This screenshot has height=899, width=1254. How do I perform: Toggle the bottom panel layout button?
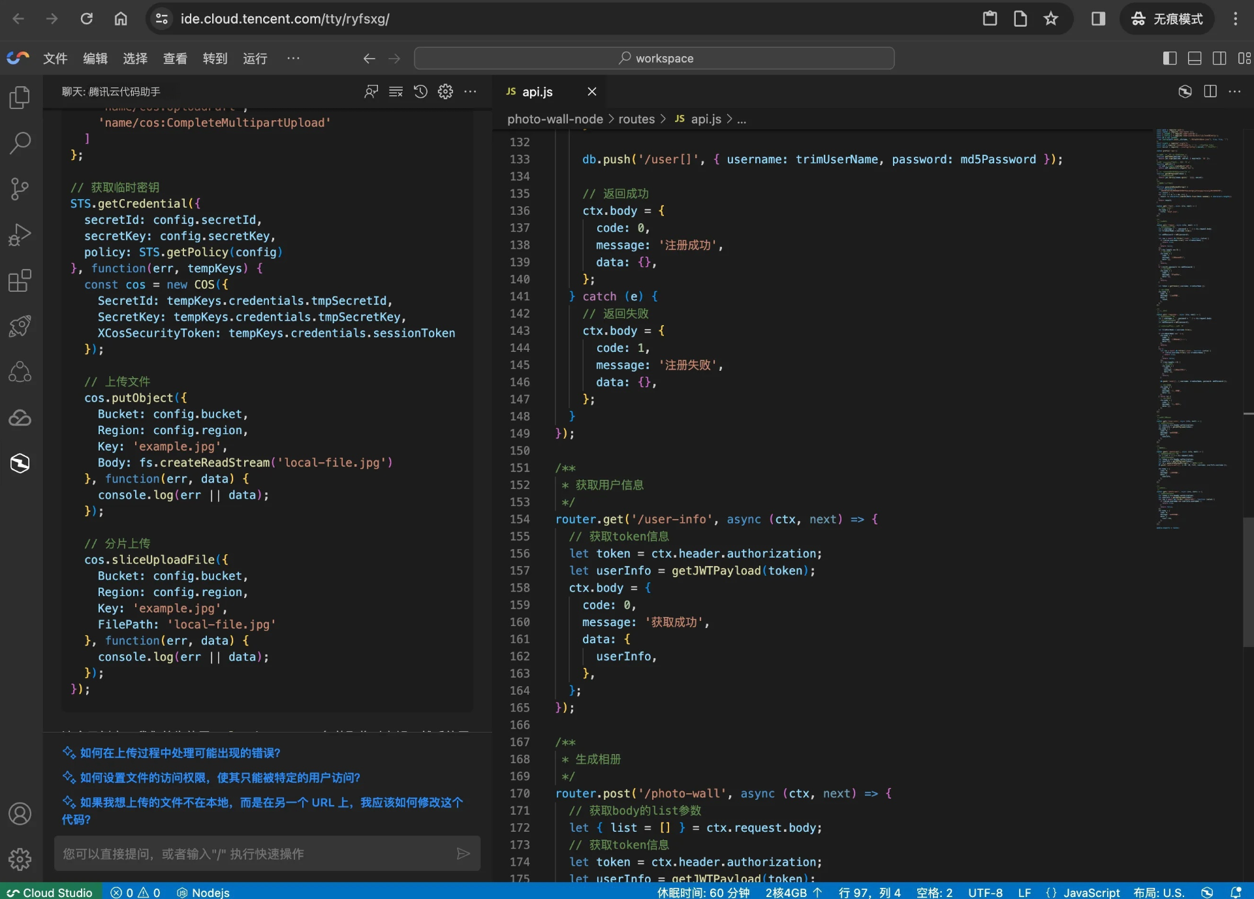[x=1194, y=58]
